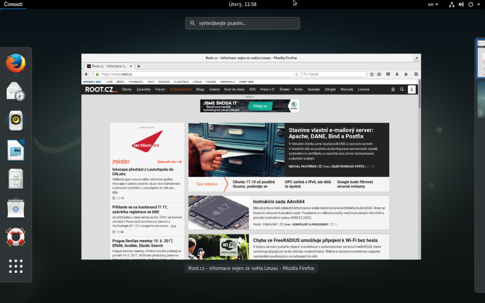The height and width of the screenshot is (303, 485).
Task: Open the Knihy nav item
Action: tap(299, 89)
